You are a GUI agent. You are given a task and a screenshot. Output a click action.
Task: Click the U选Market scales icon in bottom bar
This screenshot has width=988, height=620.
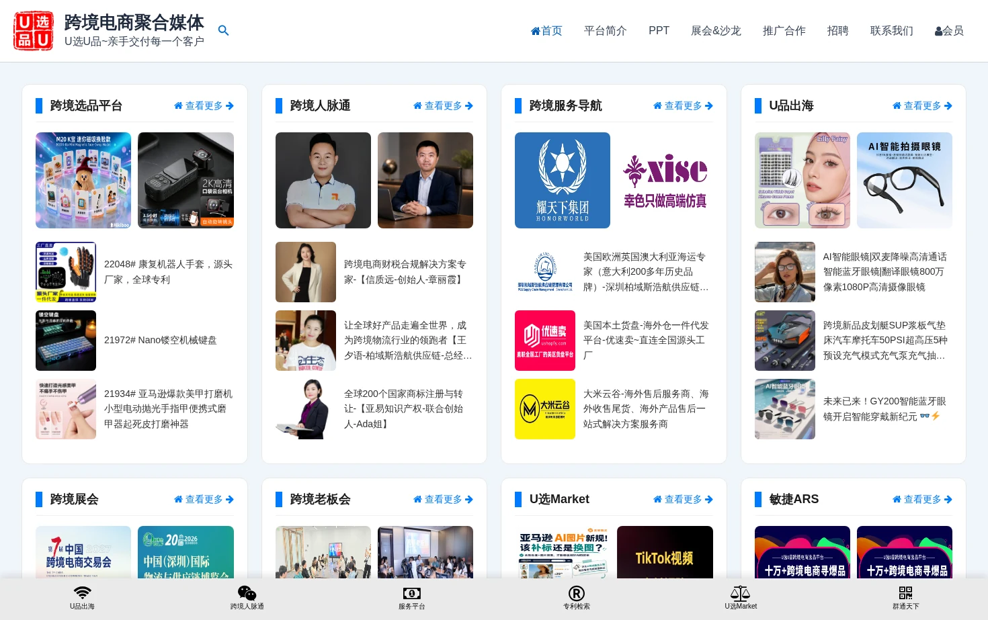pyautogui.click(x=741, y=593)
